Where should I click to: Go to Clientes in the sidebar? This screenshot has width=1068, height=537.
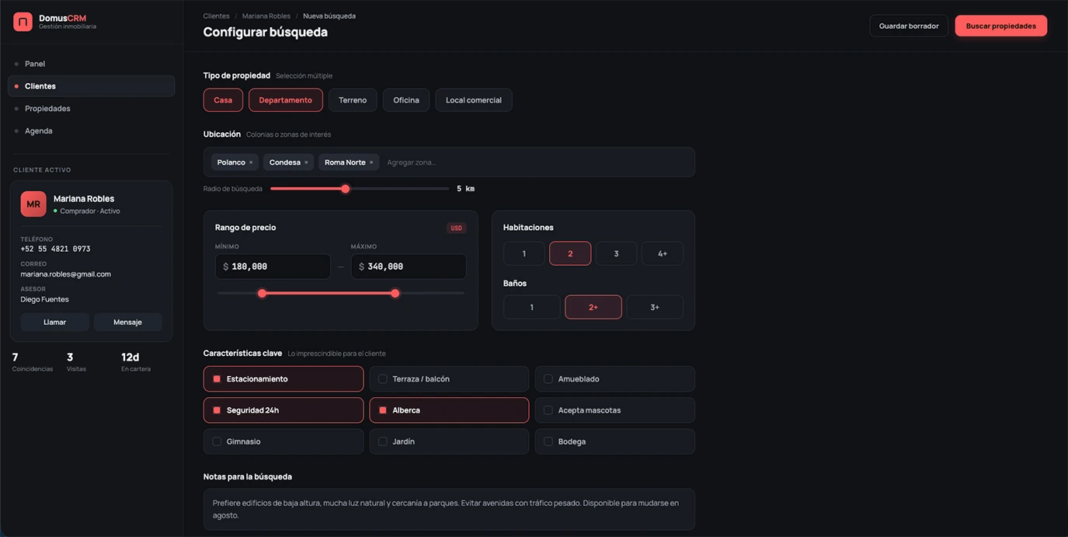click(91, 86)
